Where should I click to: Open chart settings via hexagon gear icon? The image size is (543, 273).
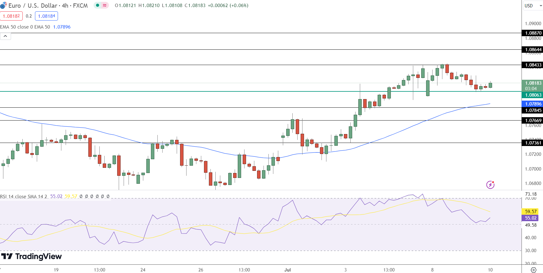tap(533, 270)
